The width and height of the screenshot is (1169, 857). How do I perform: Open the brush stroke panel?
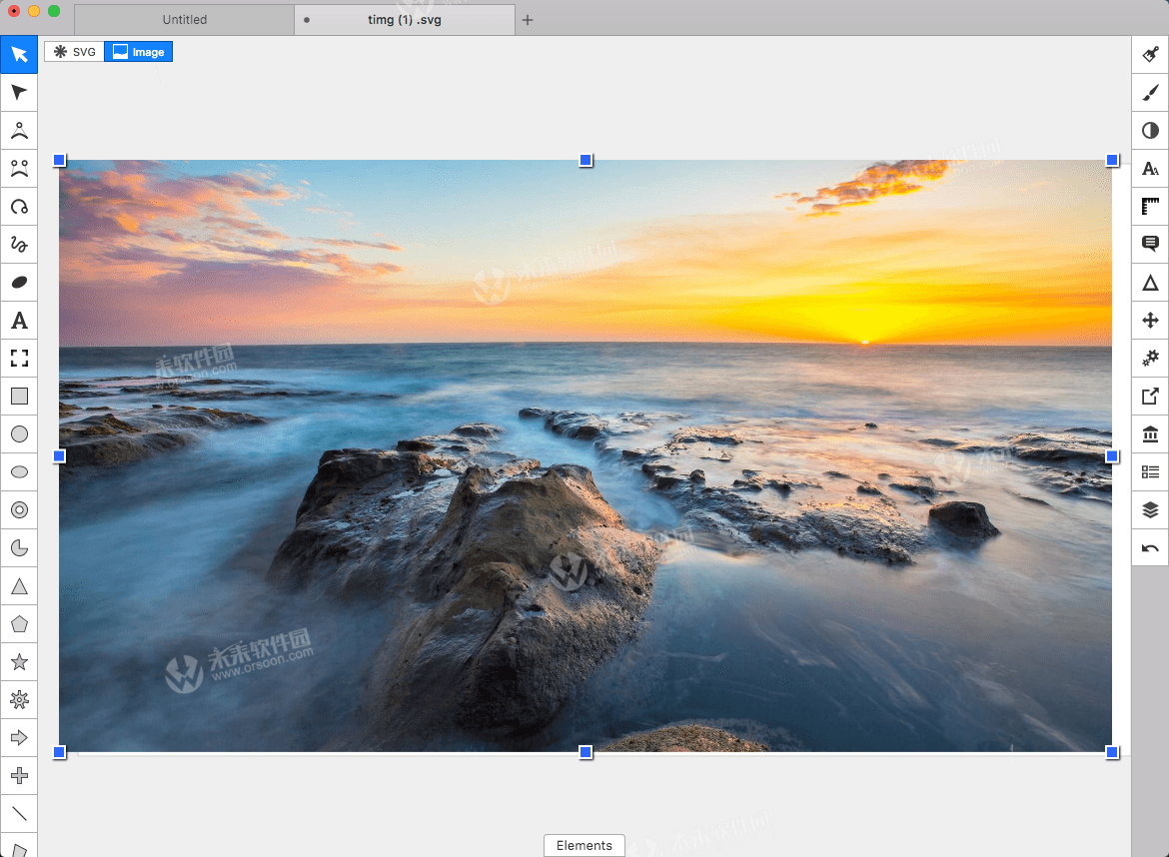(1150, 93)
